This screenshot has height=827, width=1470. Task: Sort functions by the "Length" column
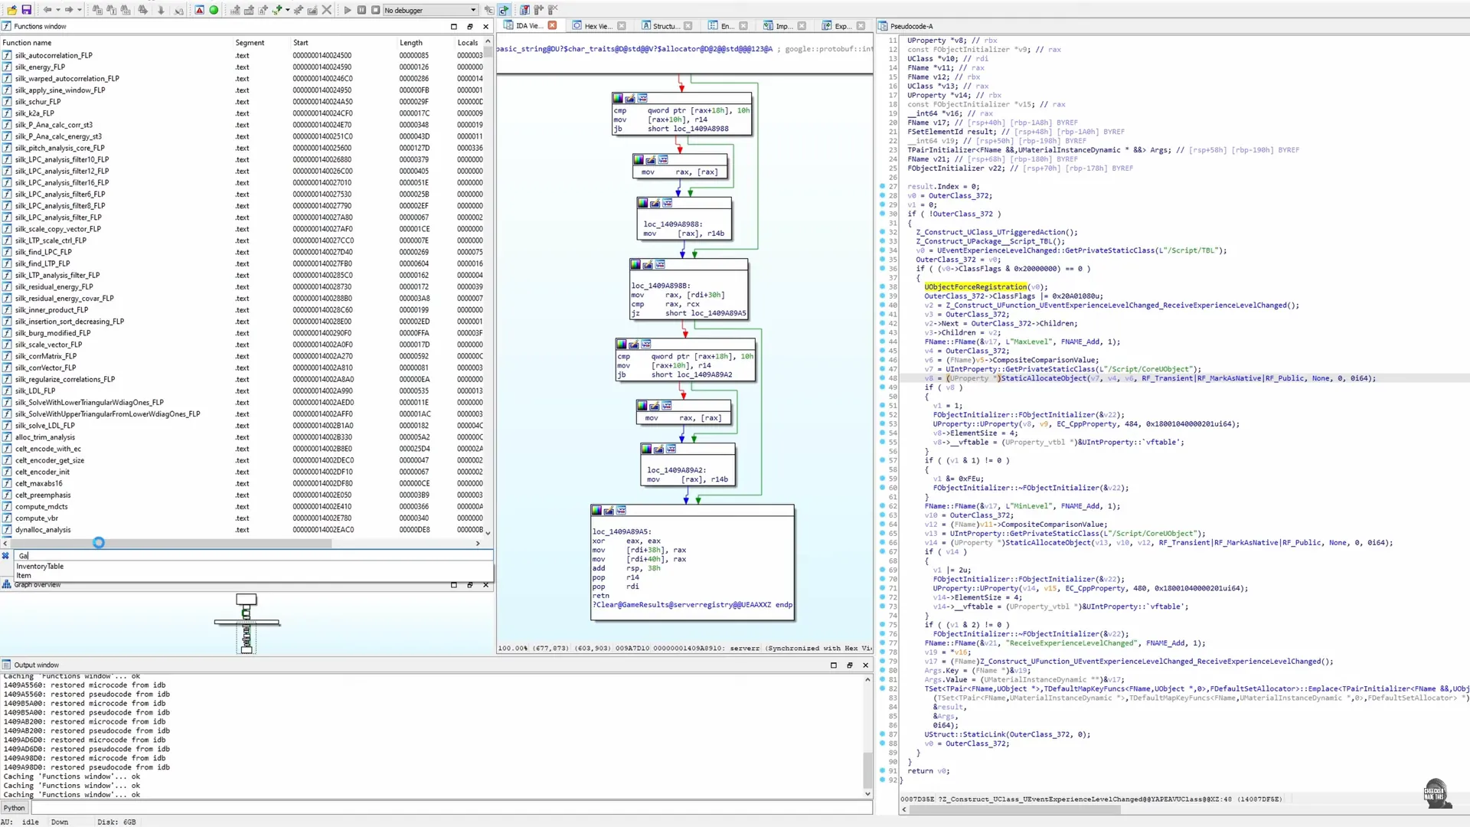coord(410,43)
